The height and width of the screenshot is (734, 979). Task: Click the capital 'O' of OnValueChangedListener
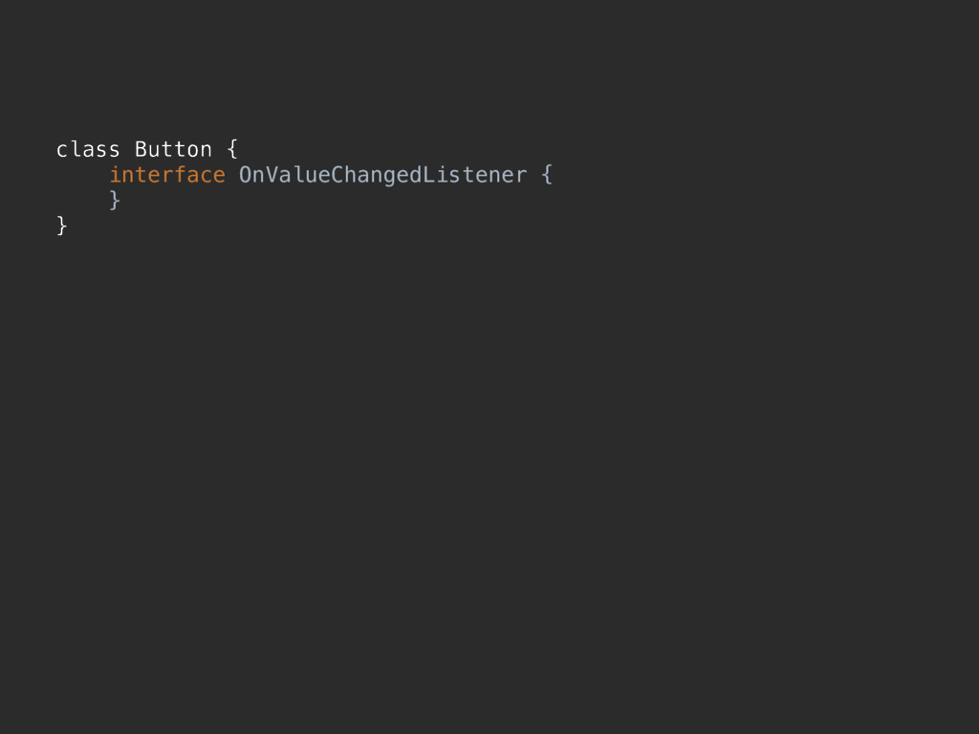coord(246,175)
